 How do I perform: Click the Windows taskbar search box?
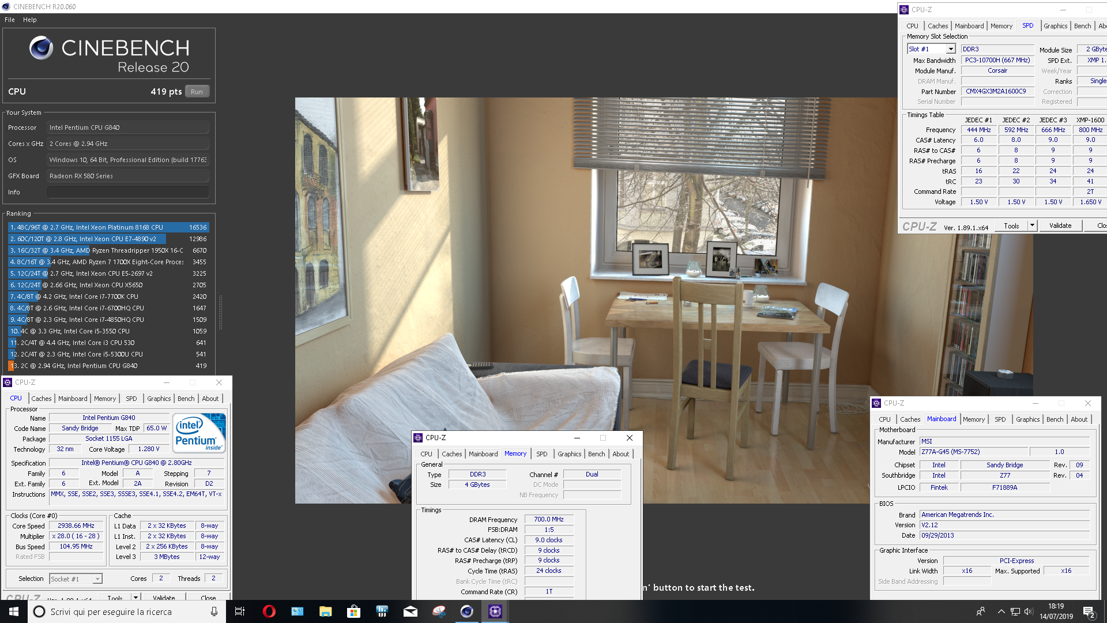pyautogui.click(x=126, y=611)
